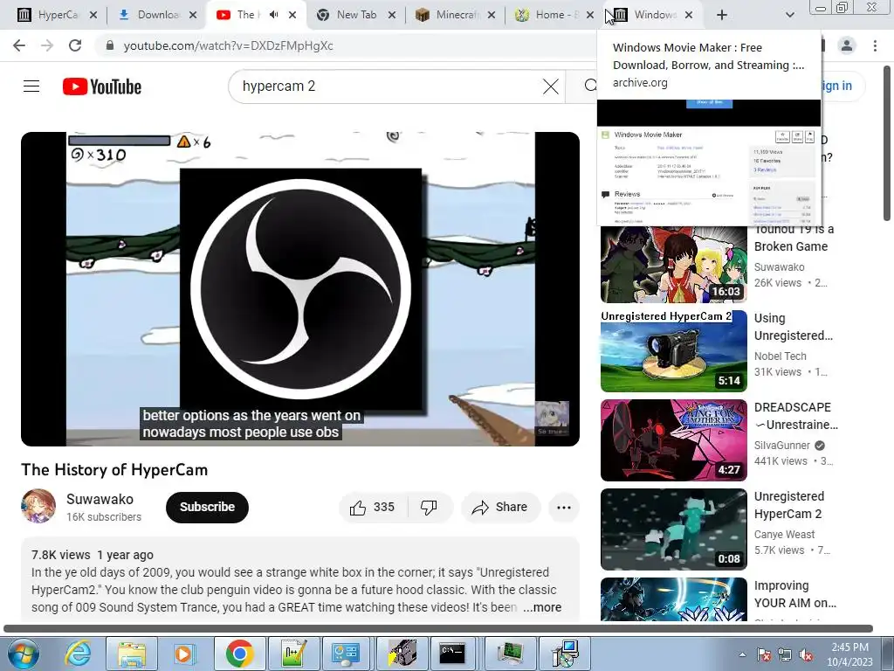Click Chrome icon in taskbar

(x=239, y=654)
